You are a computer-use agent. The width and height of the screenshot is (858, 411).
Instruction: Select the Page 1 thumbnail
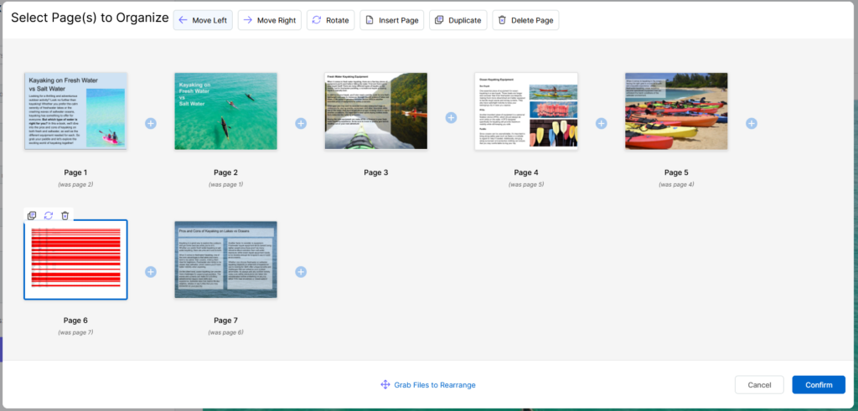point(75,111)
